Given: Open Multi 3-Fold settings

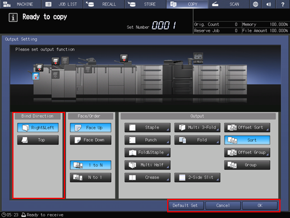Looking at the screenshot, I should coord(197,128).
